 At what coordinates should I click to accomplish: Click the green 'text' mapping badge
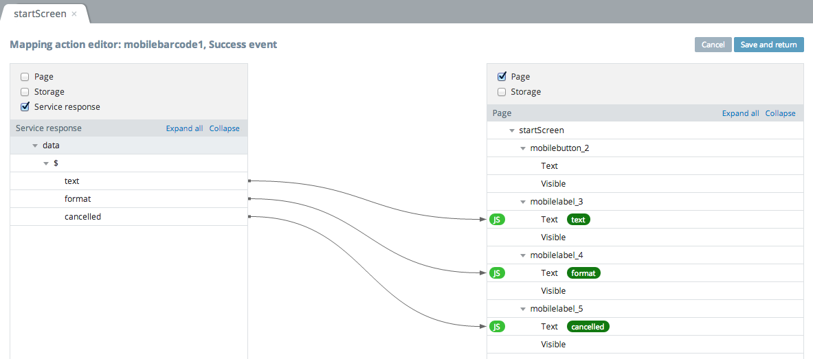pyautogui.click(x=578, y=220)
